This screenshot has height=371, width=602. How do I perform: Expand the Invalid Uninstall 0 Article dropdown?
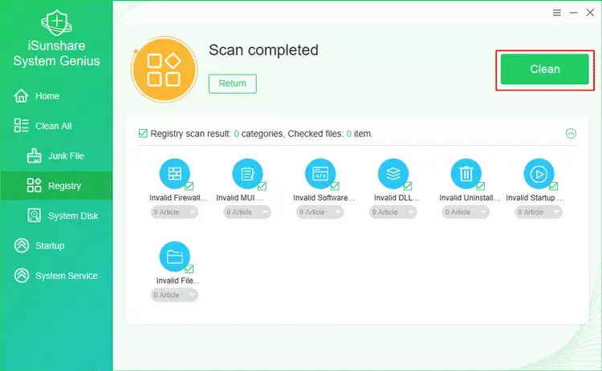tap(466, 212)
